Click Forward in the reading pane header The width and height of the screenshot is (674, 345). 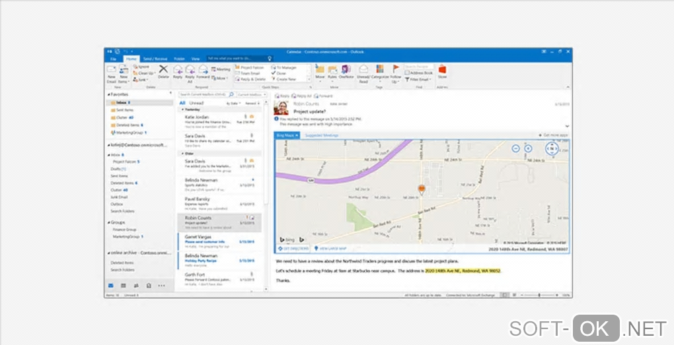tap(323, 96)
